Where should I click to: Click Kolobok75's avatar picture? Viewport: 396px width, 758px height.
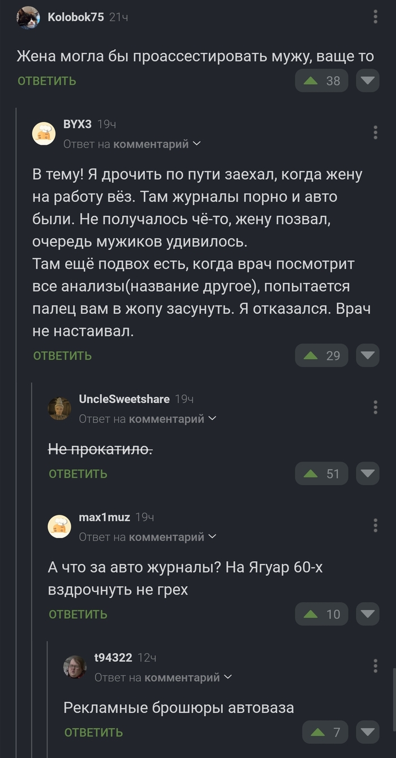28,18
